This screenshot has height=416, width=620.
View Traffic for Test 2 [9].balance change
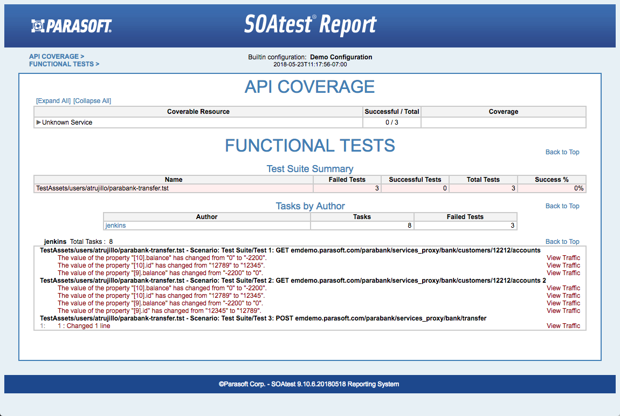pyautogui.click(x=563, y=303)
